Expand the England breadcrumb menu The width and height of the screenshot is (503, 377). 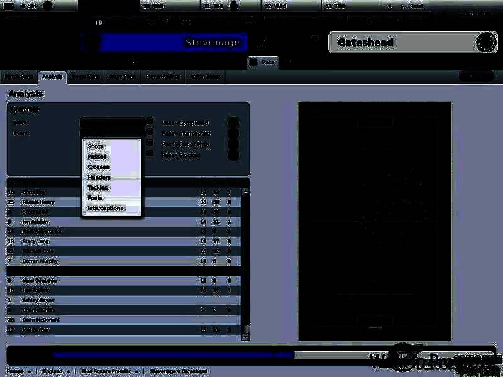(x=68, y=371)
